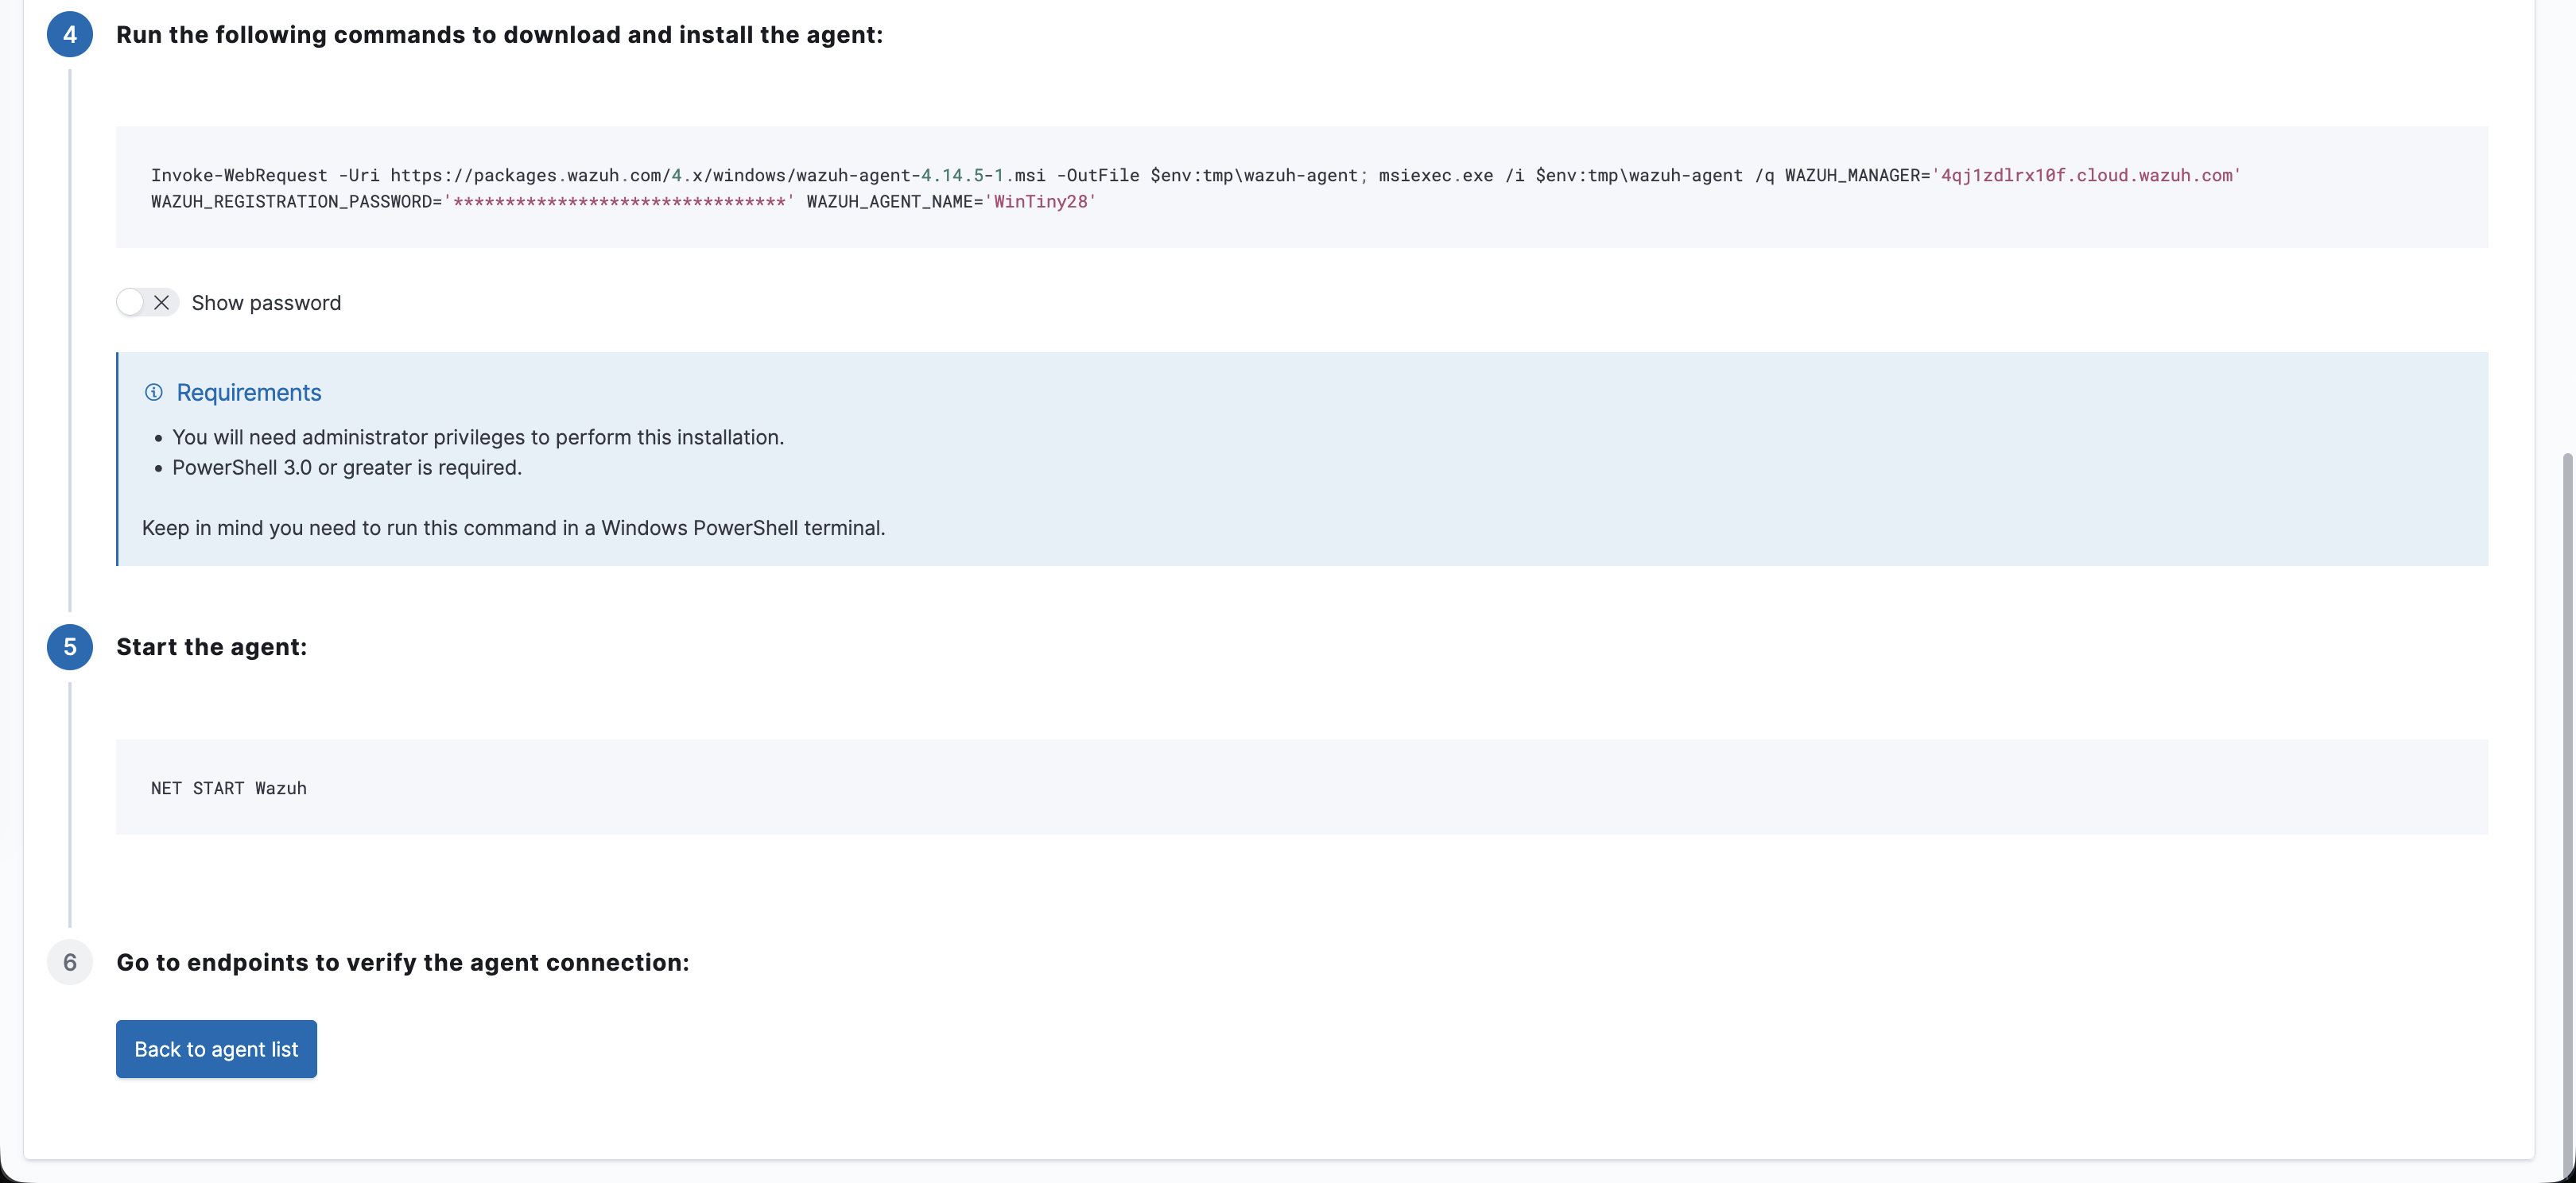Viewport: 2576px width, 1183px height.
Task: Click the Requirements info icon
Action: [x=154, y=392]
